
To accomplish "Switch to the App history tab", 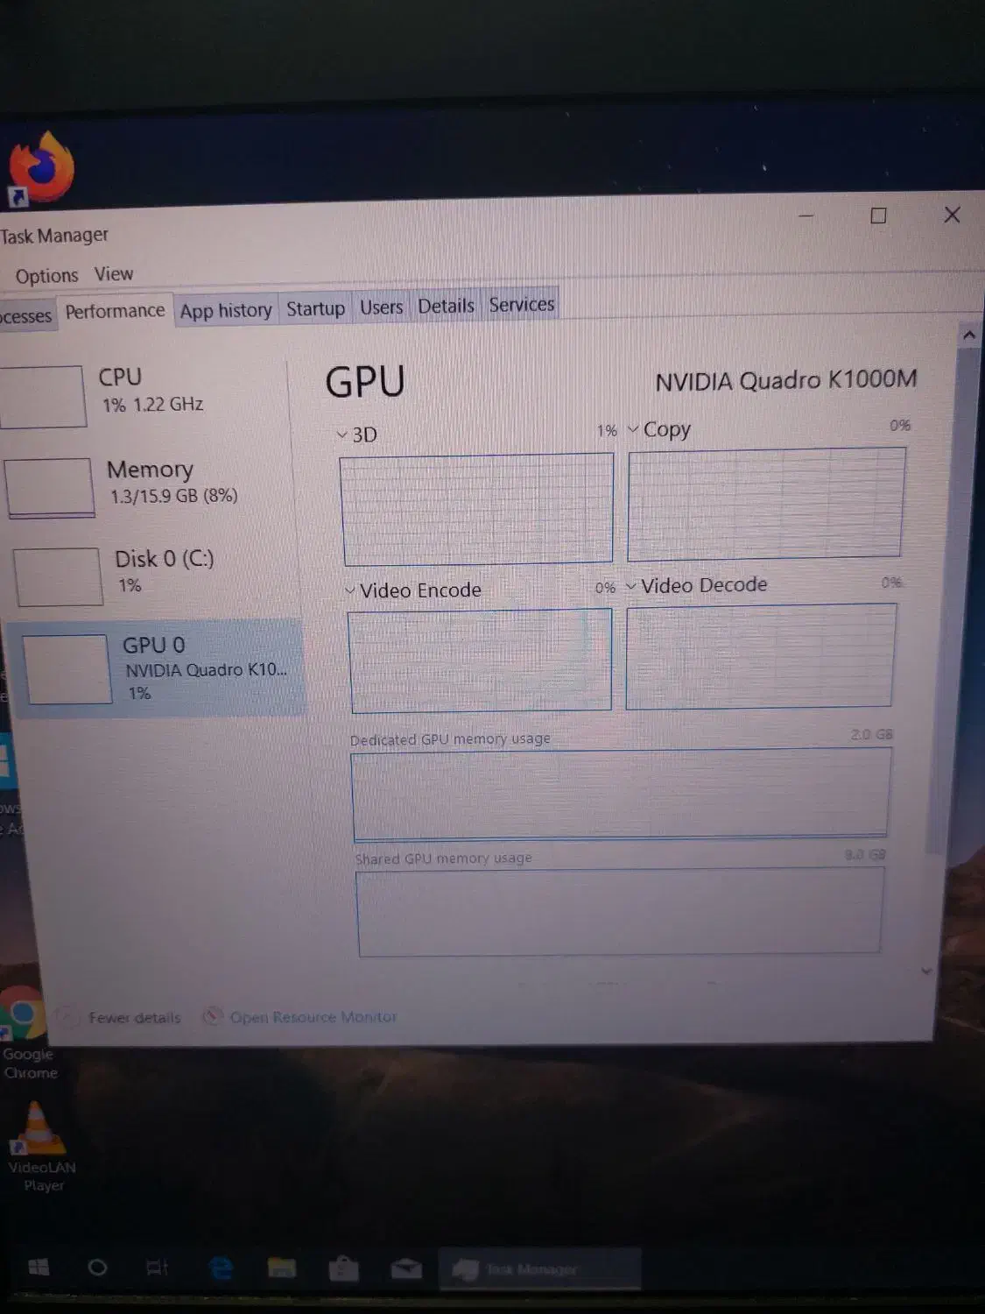I will 225,308.
